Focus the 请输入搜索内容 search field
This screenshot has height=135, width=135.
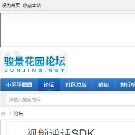tap(70, 99)
